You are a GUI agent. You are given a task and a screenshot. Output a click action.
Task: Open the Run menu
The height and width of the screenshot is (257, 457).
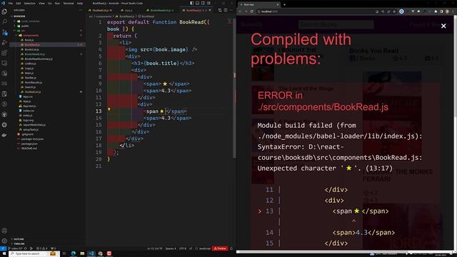pos(57,3)
